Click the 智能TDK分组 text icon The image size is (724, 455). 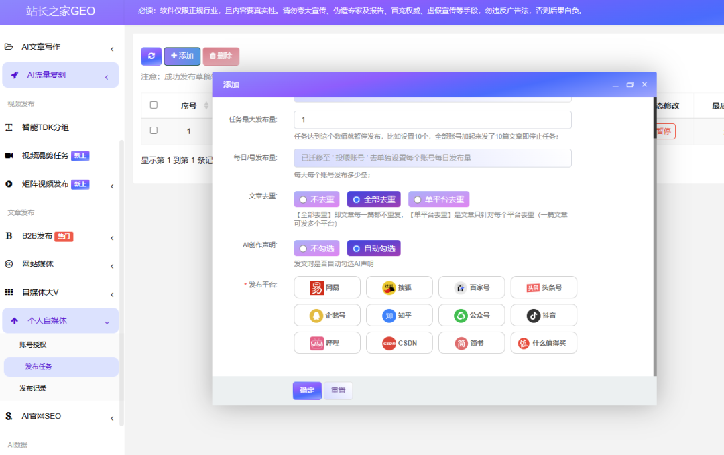[9, 127]
